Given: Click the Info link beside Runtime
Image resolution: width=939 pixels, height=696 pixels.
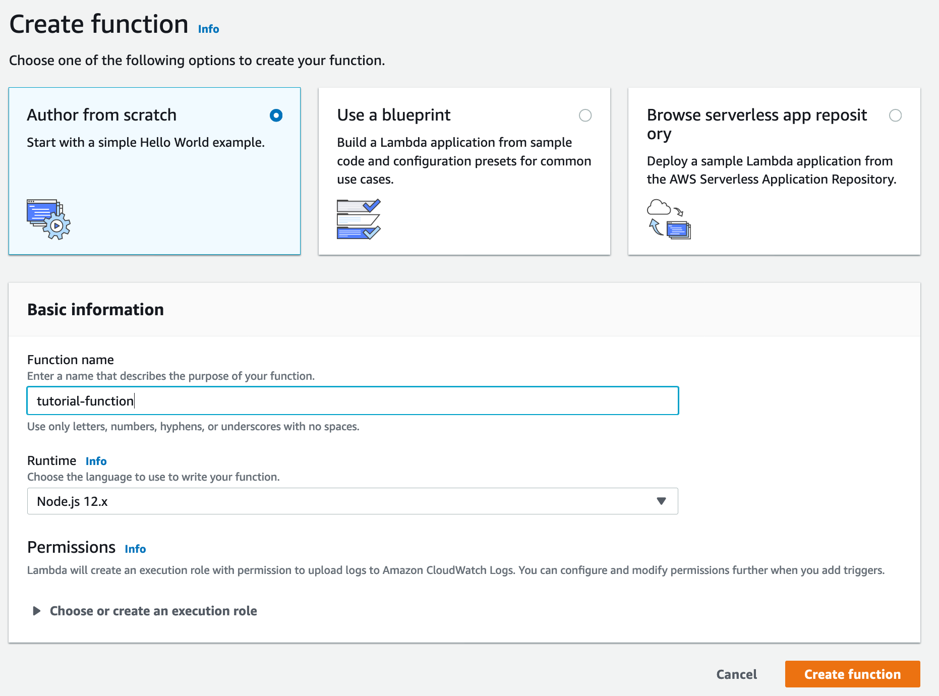Looking at the screenshot, I should 96,460.
